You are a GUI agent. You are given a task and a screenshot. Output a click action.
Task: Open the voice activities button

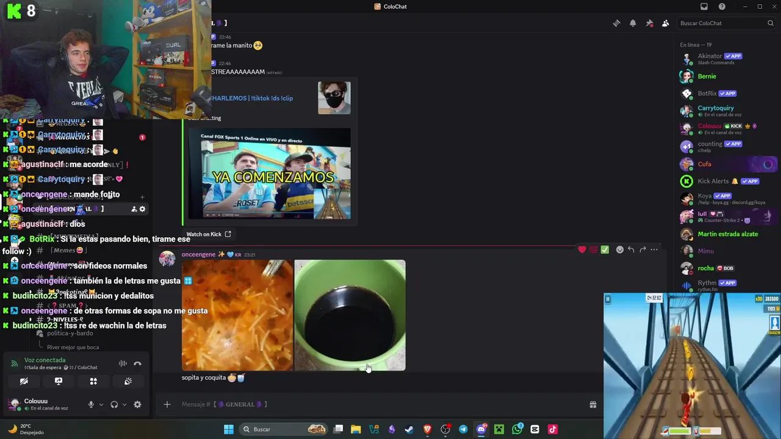tap(93, 381)
